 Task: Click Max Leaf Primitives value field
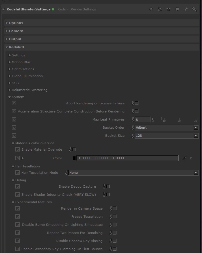pos(143,120)
